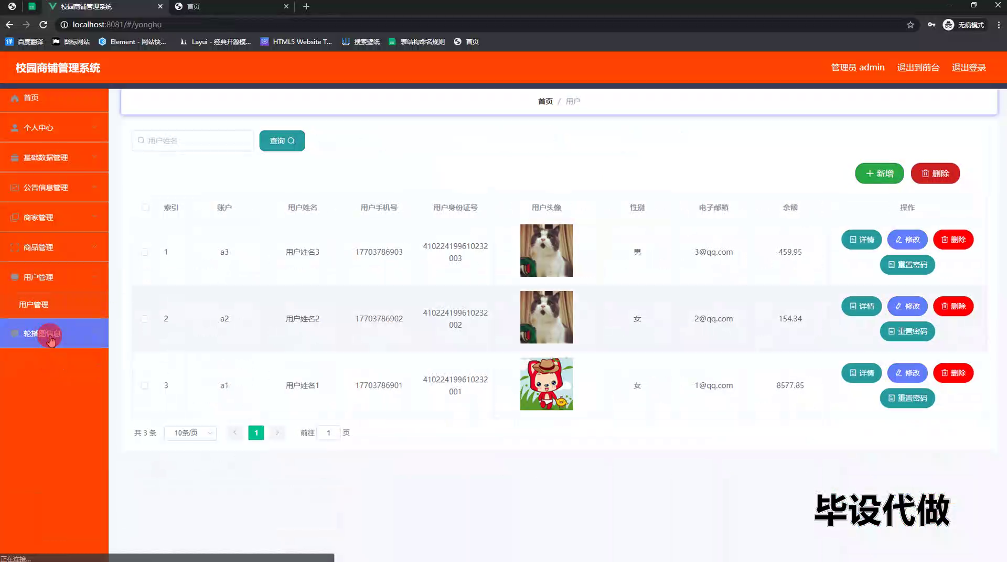Click the person icon beside 个人中心
The height and width of the screenshot is (562, 1007).
pos(15,128)
